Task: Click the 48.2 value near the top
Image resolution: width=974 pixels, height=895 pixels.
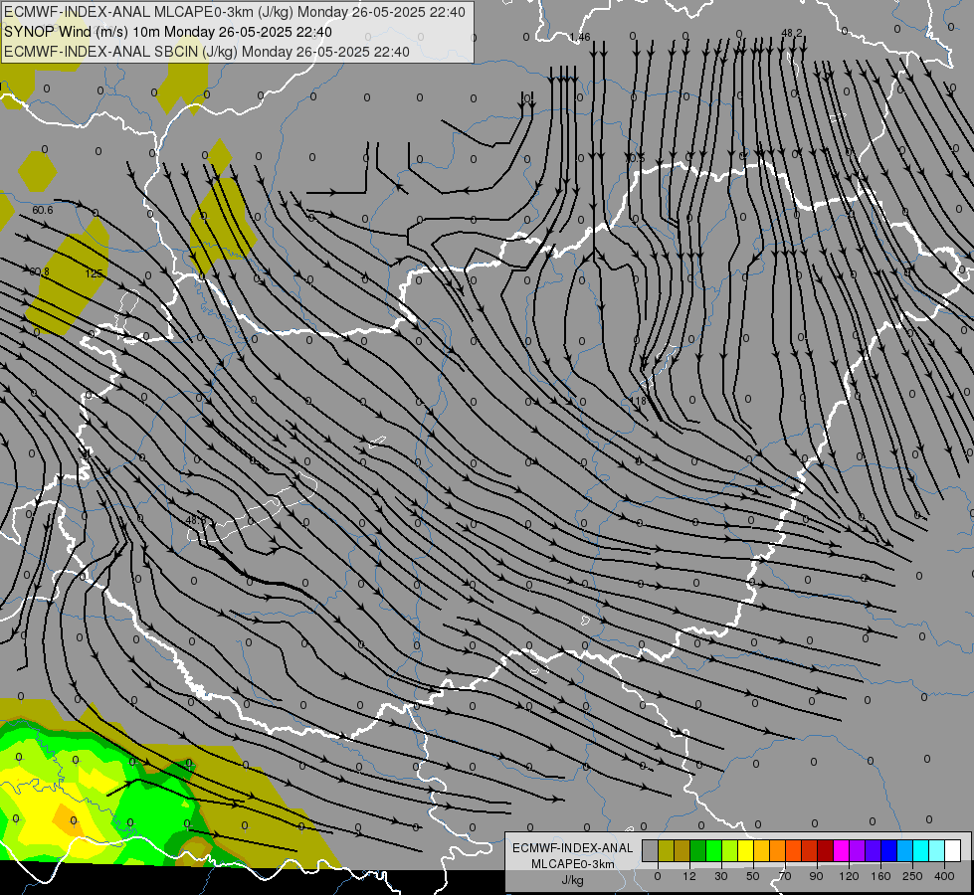Action: [x=791, y=33]
